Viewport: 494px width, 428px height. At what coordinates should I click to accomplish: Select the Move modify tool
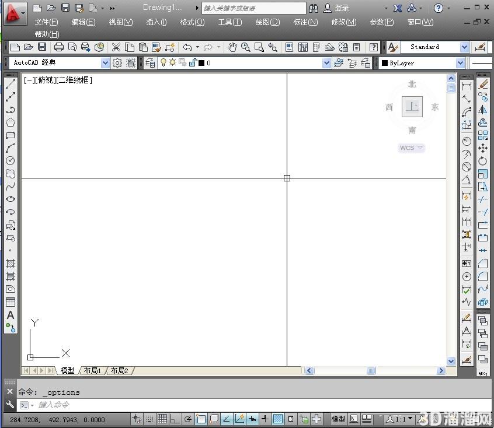point(483,148)
